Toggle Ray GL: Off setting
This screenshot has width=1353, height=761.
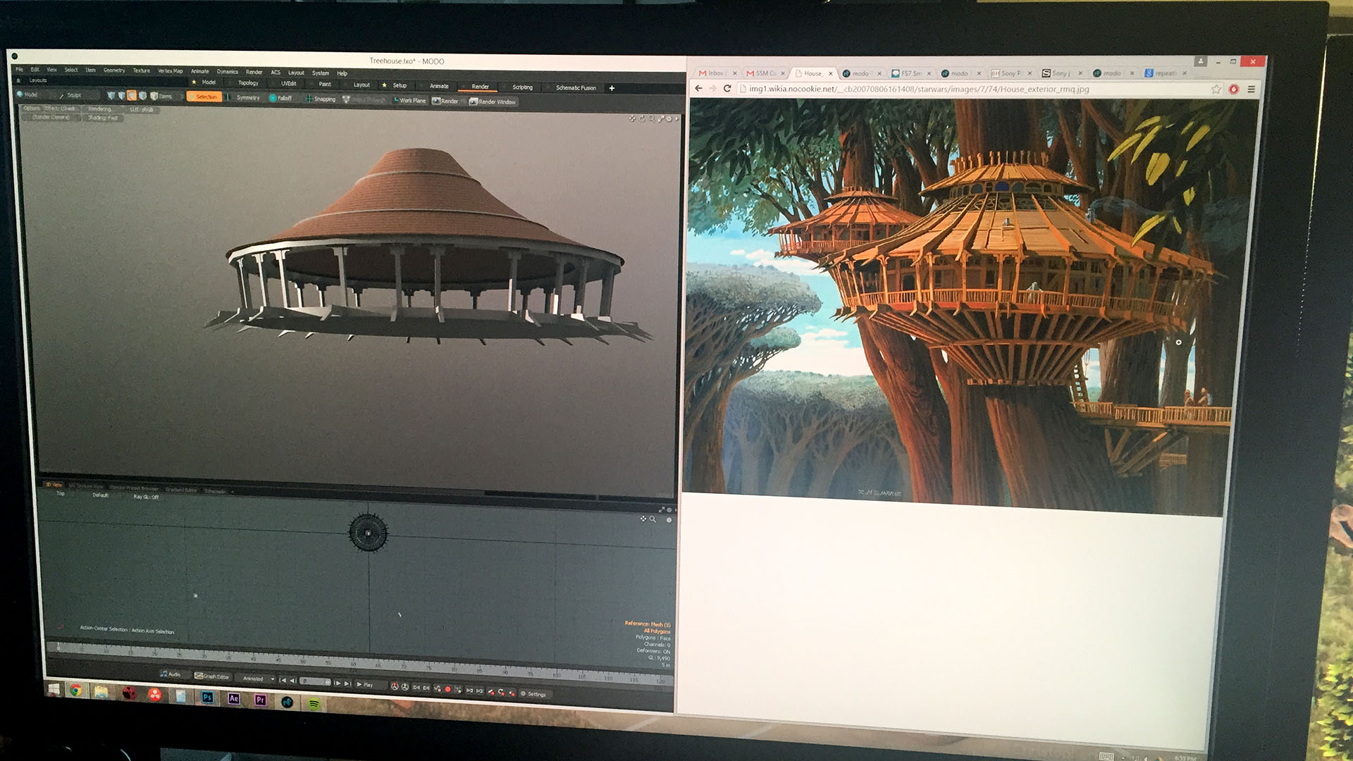[x=146, y=497]
